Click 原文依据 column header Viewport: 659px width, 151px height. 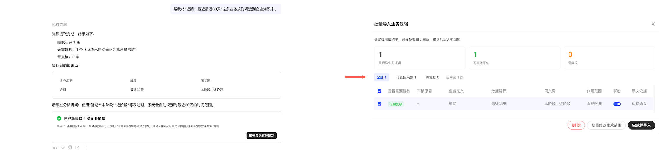coord(639,91)
